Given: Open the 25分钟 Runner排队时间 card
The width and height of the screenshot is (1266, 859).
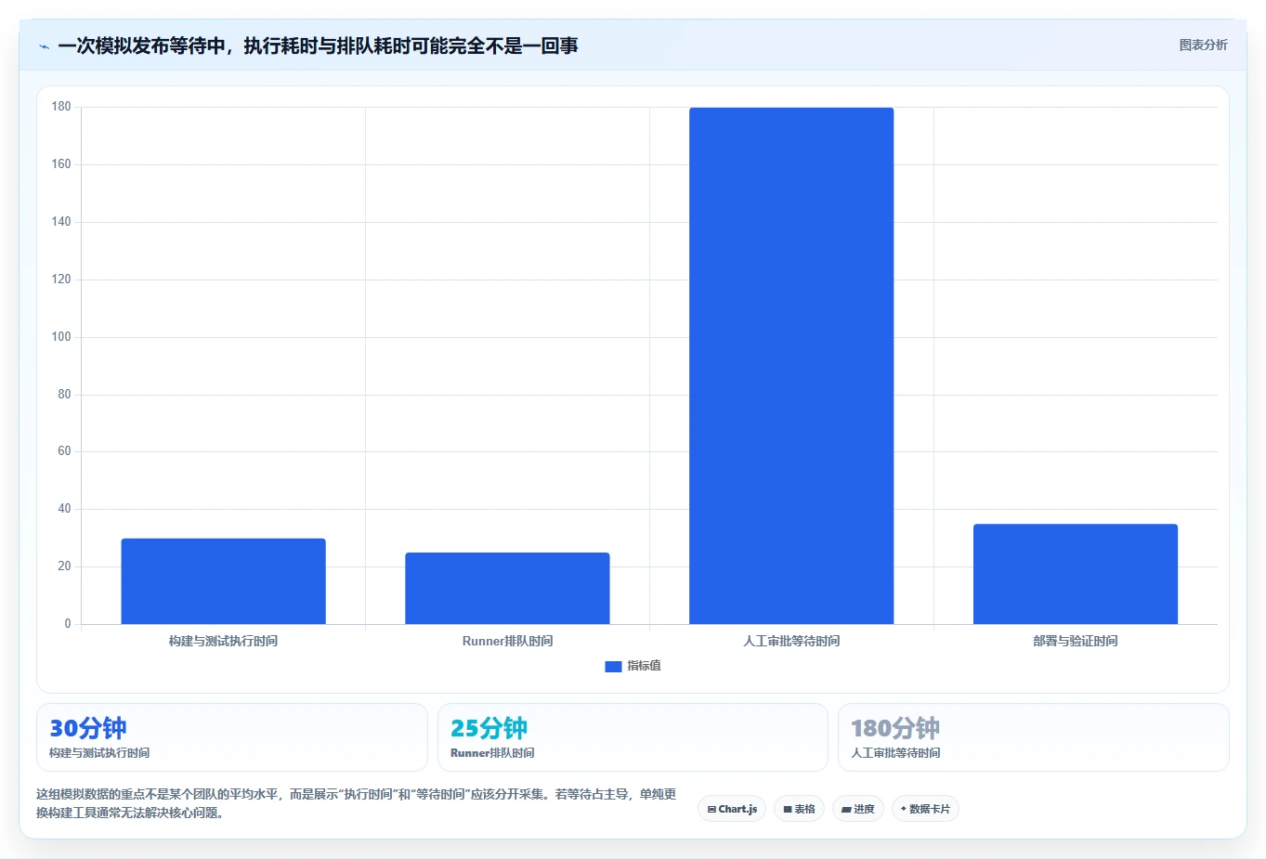Looking at the screenshot, I should click(x=633, y=737).
